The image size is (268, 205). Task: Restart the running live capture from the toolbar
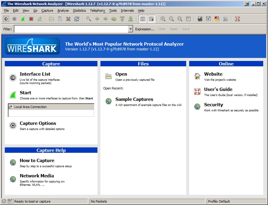click(x=40, y=19)
